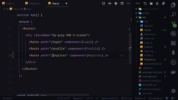The image size is (178, 100).
Task: Open the Run and Debug view
Action: click(173, 34)
